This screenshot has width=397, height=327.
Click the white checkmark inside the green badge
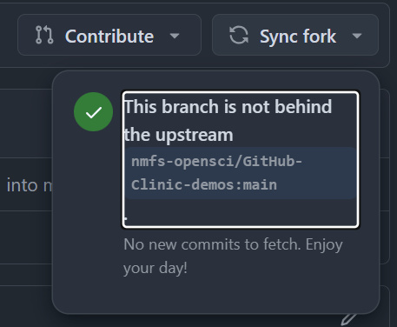[x=94, y=112]
